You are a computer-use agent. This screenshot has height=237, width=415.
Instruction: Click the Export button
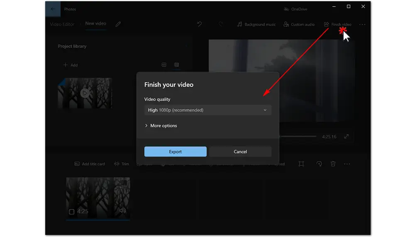[175, 152]
